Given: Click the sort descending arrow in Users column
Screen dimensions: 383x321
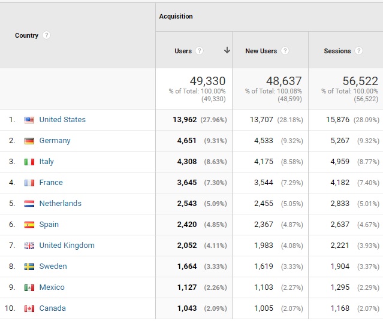Looking at the screenshot, I should [x=227, y=50].
